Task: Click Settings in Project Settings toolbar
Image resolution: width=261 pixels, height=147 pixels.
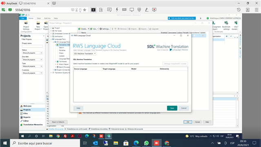Action: click(105, 29)
